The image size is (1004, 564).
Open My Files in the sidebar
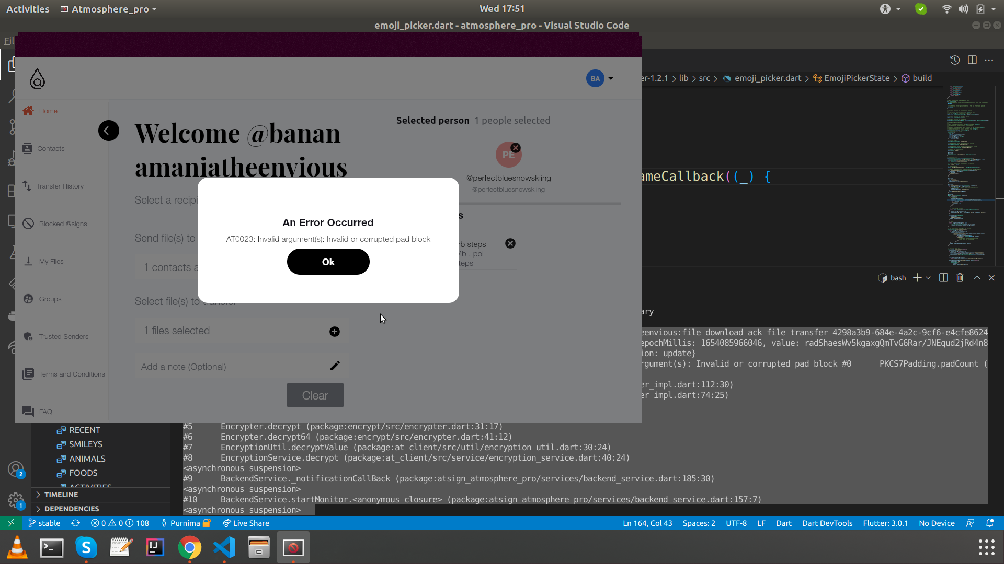click(x=51, y=261)
